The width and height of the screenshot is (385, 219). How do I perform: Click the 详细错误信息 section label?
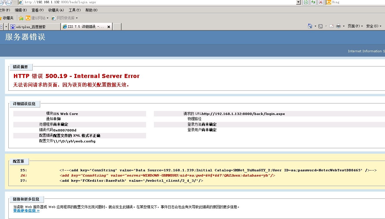coord(24,104)
